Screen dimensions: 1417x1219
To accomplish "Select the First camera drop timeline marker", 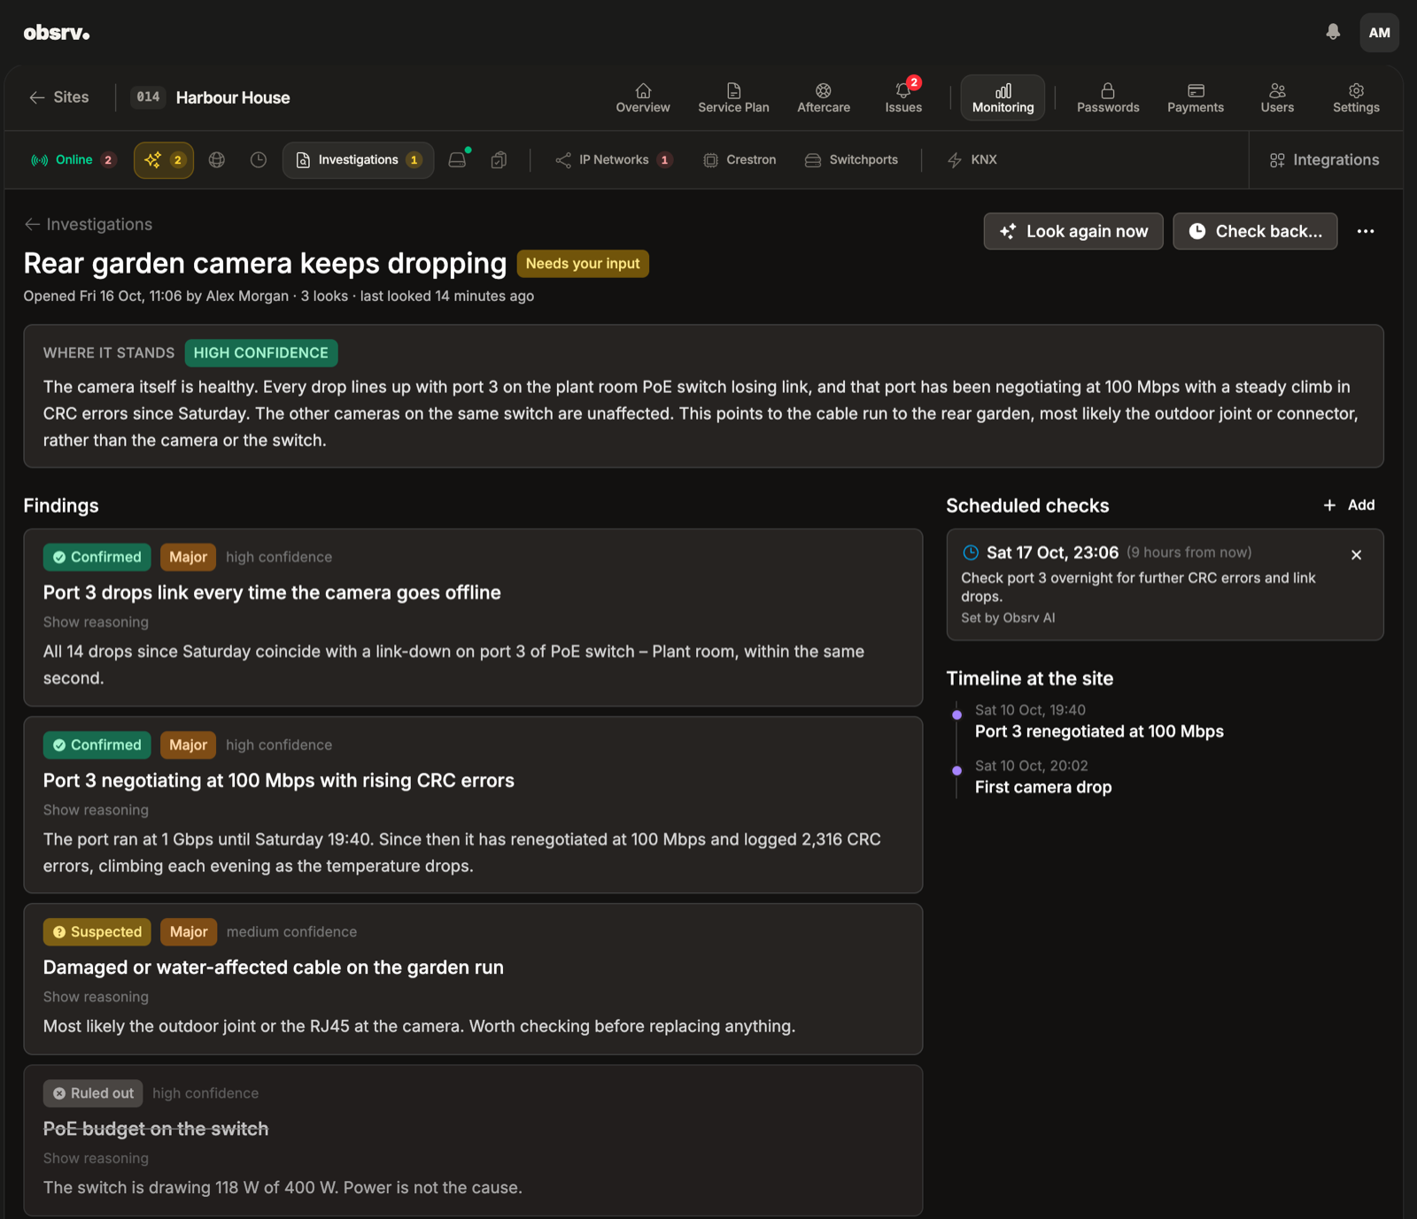I will (x=957, y=770).
